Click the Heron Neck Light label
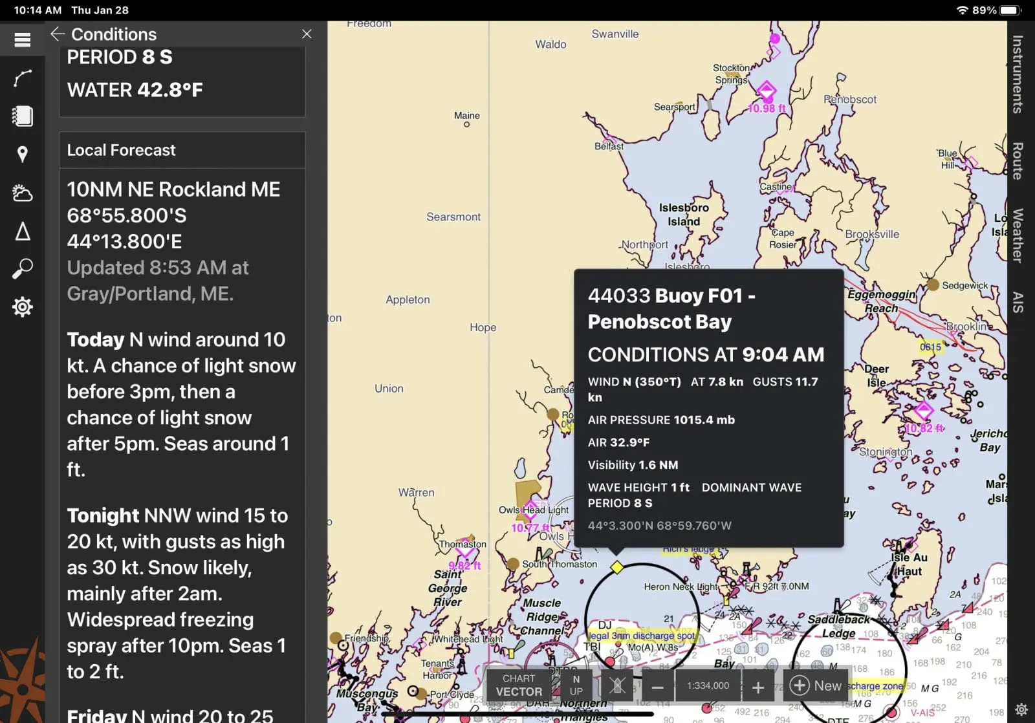The width and height of the screenshot is (1035, 723). 681,587
